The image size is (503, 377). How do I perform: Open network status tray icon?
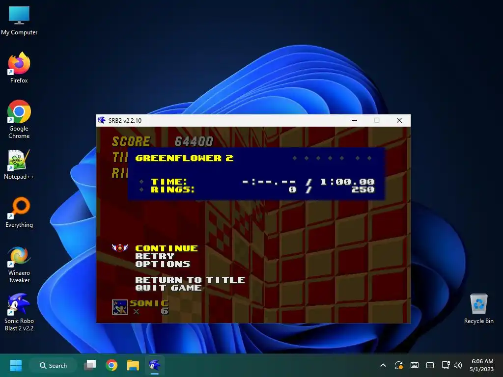point(446,365)
